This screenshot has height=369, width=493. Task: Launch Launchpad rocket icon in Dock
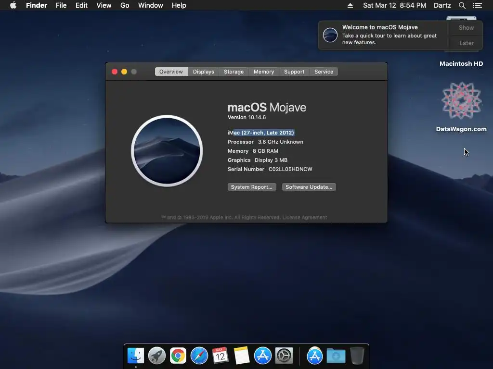coord(157,356)
